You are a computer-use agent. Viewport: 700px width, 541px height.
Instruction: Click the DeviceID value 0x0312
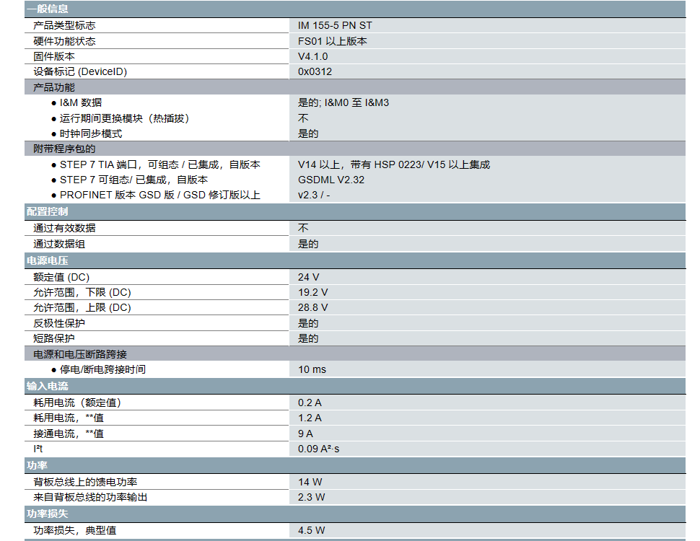(x=312, y=71)
